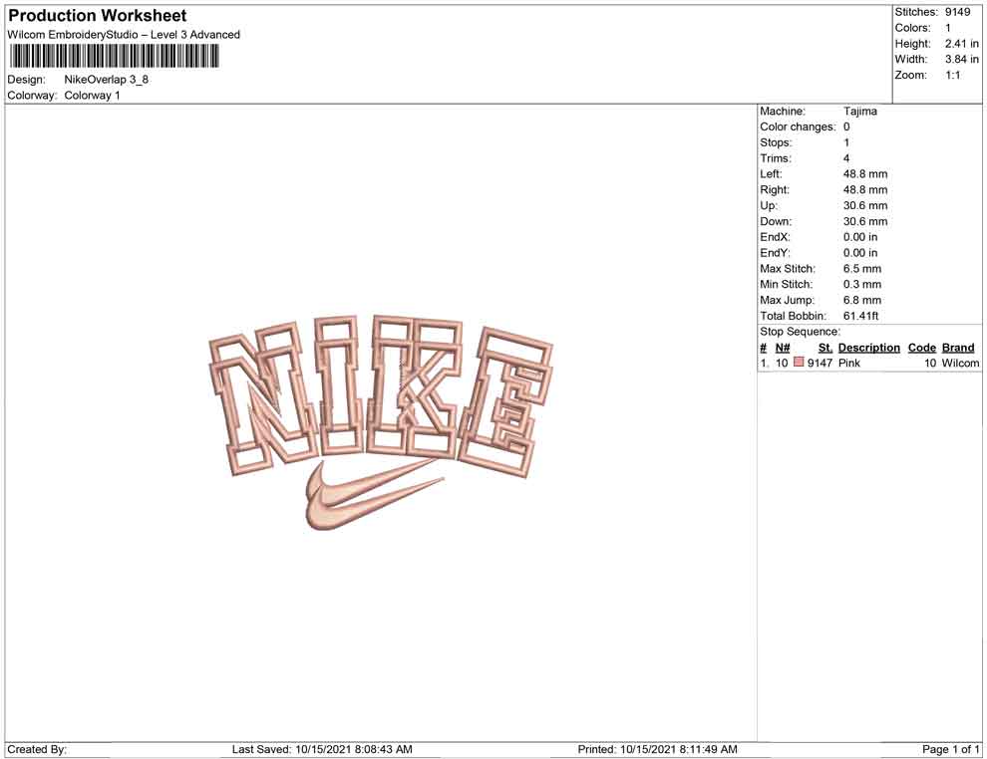Select the Right value 48.8 mm
The image size is (987, 759).
(865, 190)
